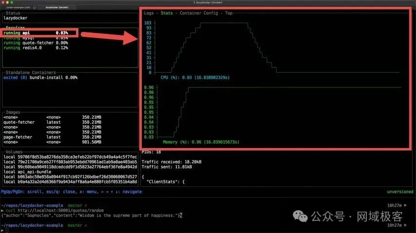
Task: Select the page-fetcher latest image row
Action: (x=52, y=137)
